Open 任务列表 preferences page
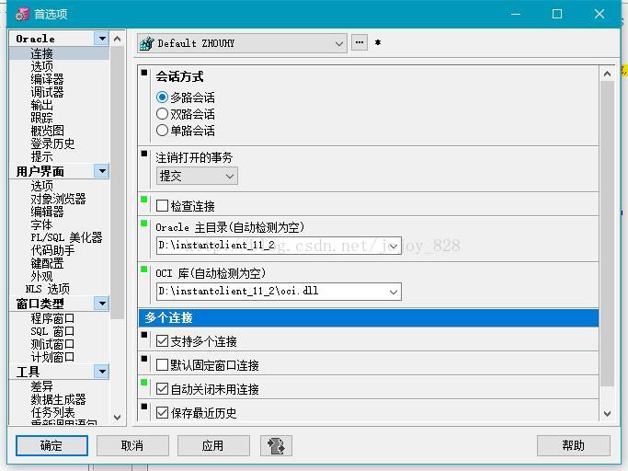The width and height of the screenshot is (628, 471). pyautogui.click(x=52, y=412)
